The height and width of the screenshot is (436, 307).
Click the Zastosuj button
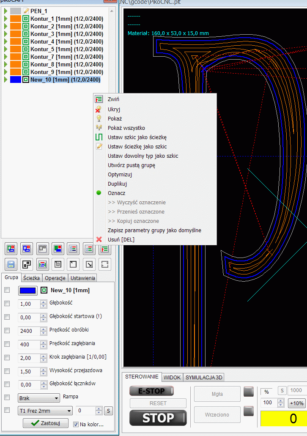(x=46, y=423)
